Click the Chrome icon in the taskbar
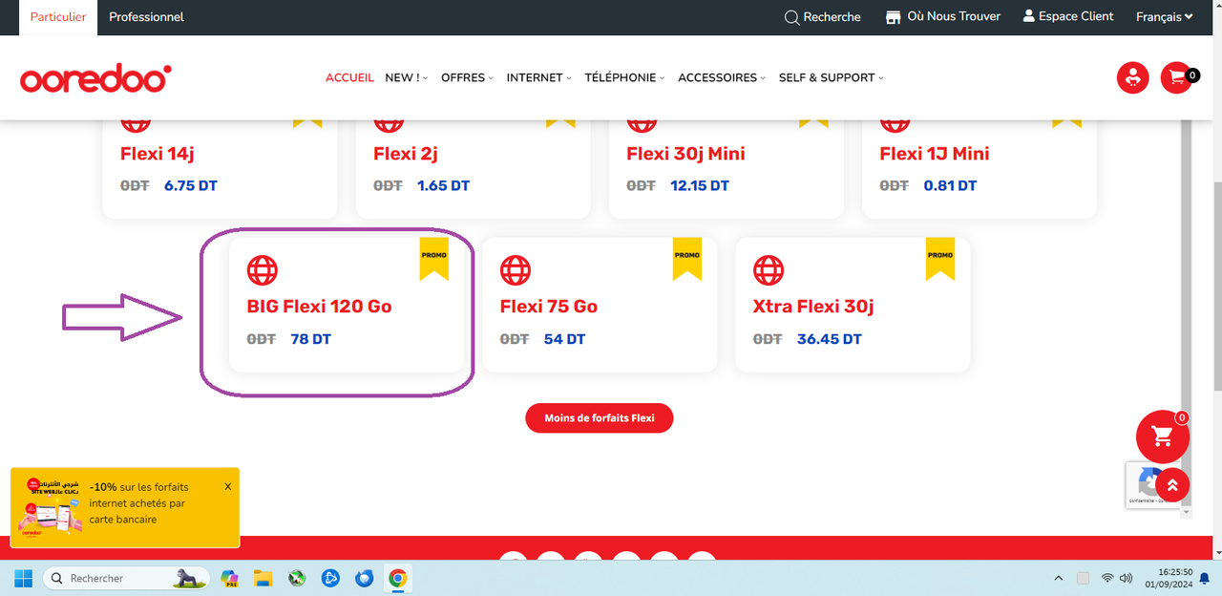This screenshot has height=596, width=1222. point(398,578)
